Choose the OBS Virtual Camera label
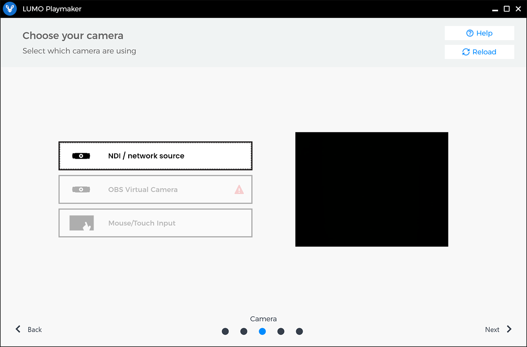 click(143, 190)
